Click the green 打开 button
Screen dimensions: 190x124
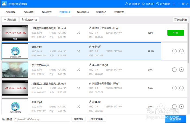pos(176,33)
